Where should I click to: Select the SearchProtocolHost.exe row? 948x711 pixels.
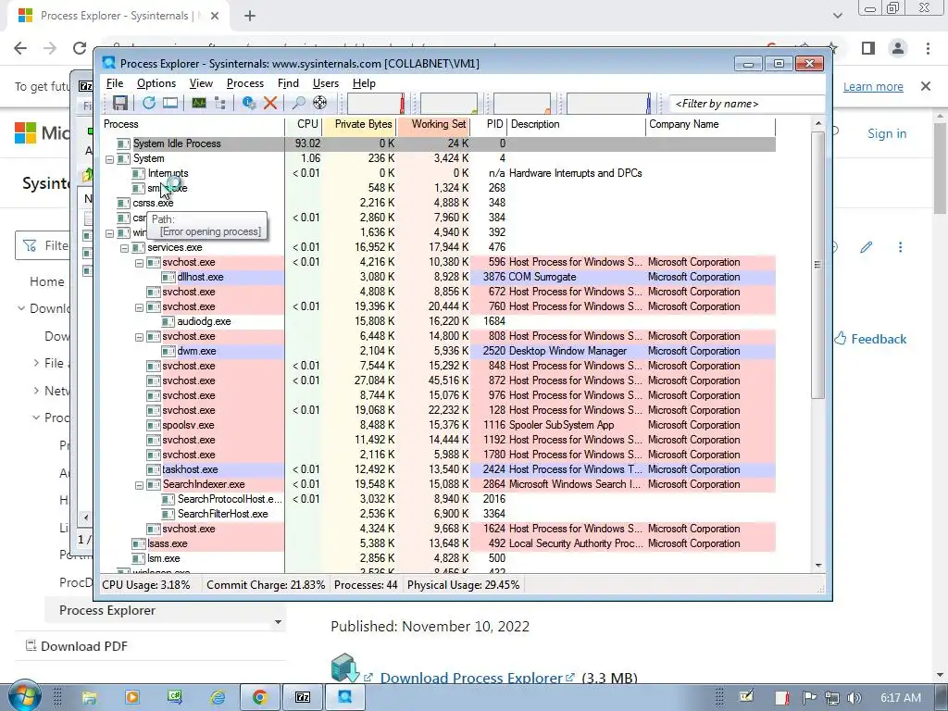tap(439, 499)
